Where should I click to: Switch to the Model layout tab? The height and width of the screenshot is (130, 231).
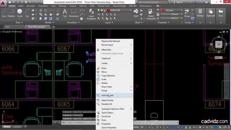(6, 127)
